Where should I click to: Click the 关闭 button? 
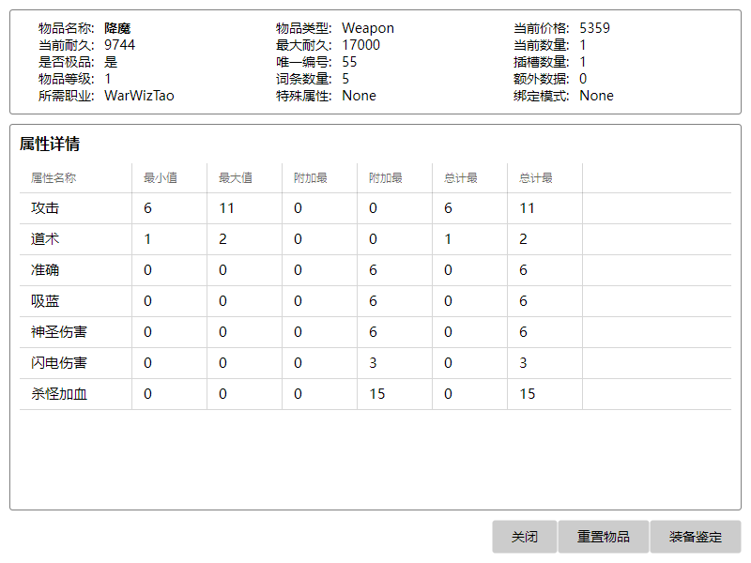click(524, 537)
